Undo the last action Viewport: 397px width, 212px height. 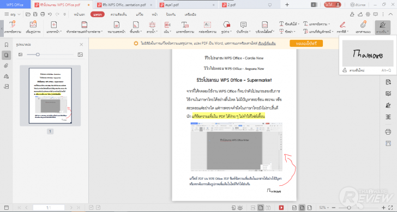pyautogui.click(x=50, y=14)
